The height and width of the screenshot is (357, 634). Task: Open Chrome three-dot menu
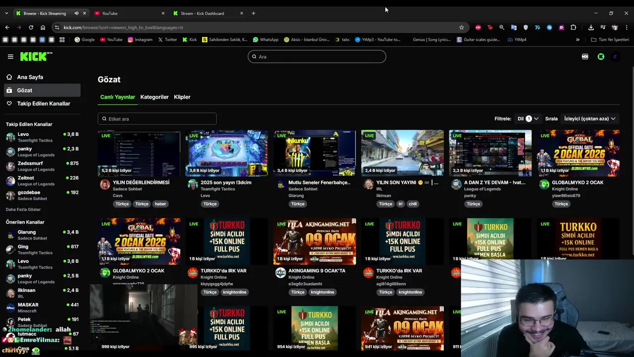click(x=627, y=27)
